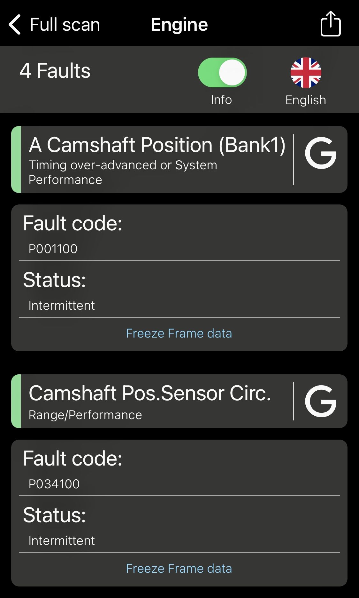This screenshot has width=359, height=598.
Task: Tap the 4 Faults counter
Action: (55, 71)
